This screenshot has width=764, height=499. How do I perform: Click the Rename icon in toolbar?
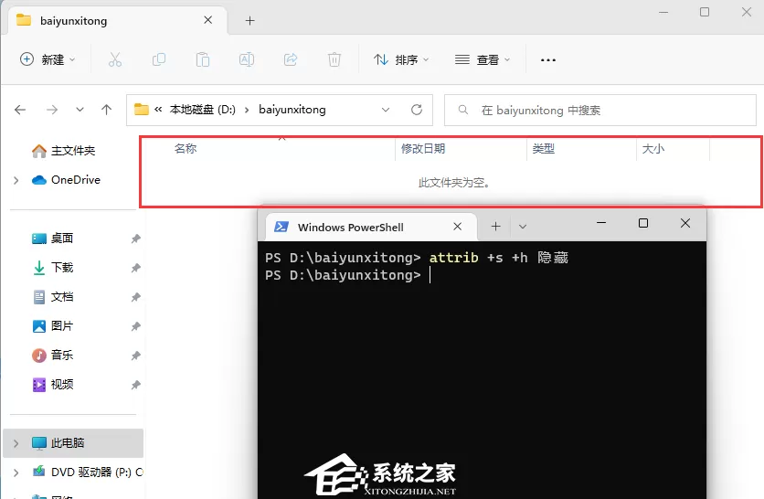[x=247, y=60]
